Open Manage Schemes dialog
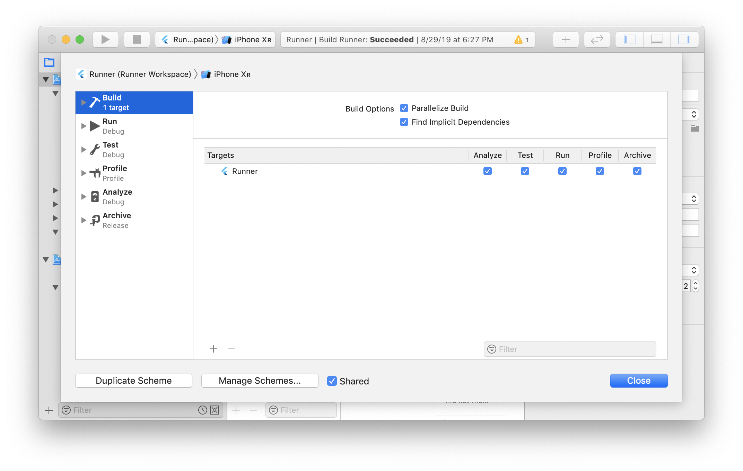Image resolution: width=743 pixels, height=471 pixels. click(x=259, y=380)
